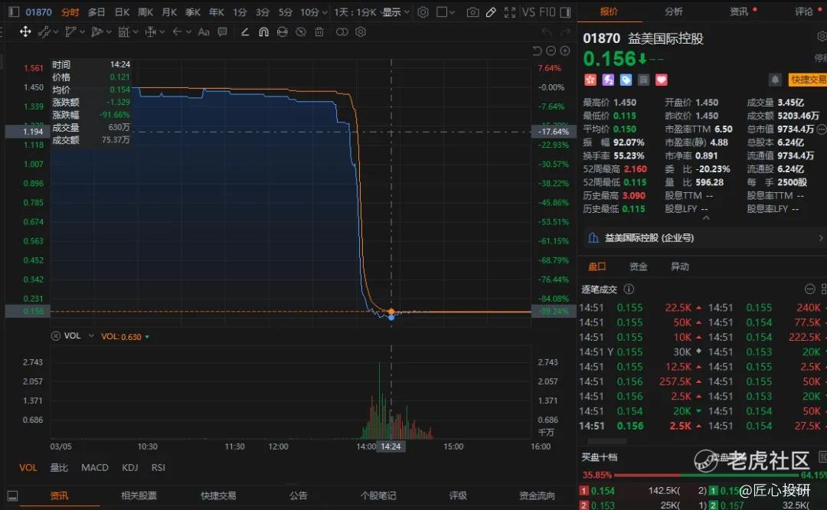Open the 相关股票 related stocks tab
Viewport: 827px width, 510px height.
[139, 495]
